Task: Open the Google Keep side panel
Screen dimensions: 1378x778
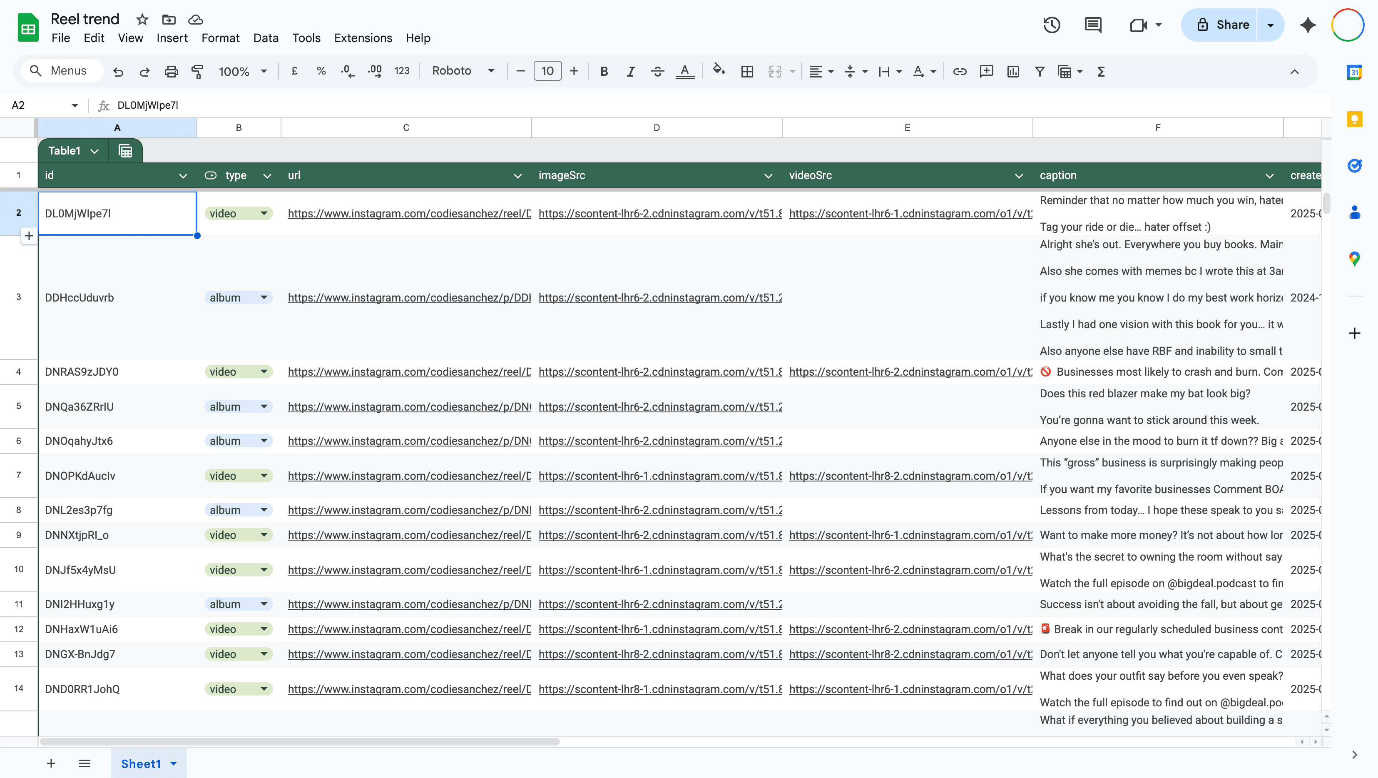Action: pos(1355,119)
